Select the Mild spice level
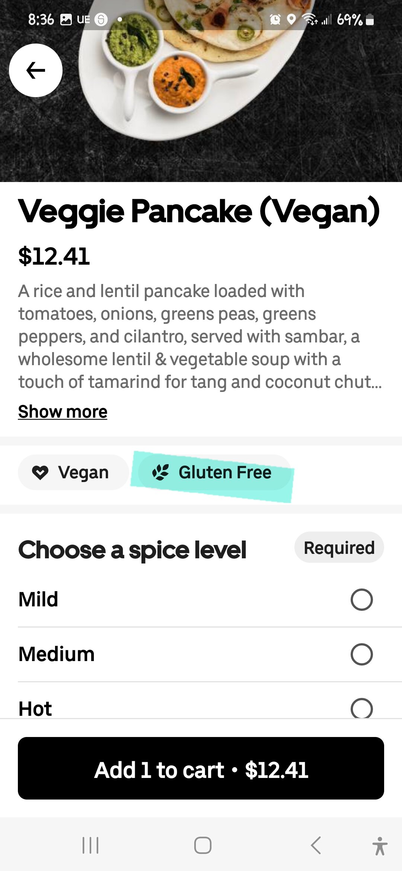The image size is (402, 871). [x=361, y=600]
